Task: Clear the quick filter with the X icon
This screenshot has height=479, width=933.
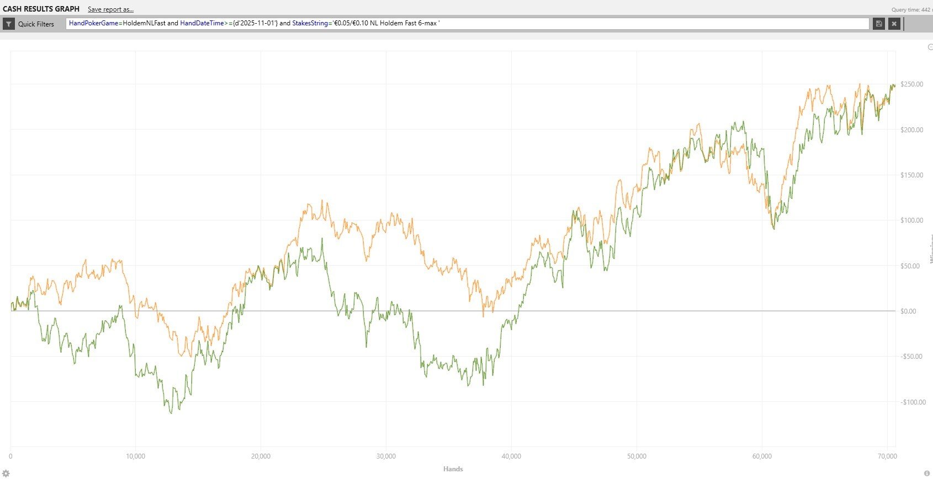Action: click(894, 24)
